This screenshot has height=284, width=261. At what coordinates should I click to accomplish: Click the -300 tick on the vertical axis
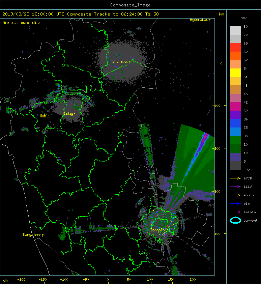click(x=216, y=191)
